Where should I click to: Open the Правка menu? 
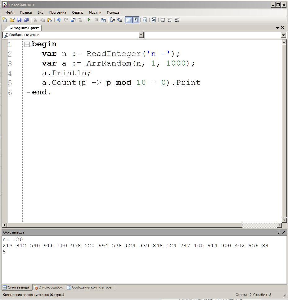(x=26, y=12)
